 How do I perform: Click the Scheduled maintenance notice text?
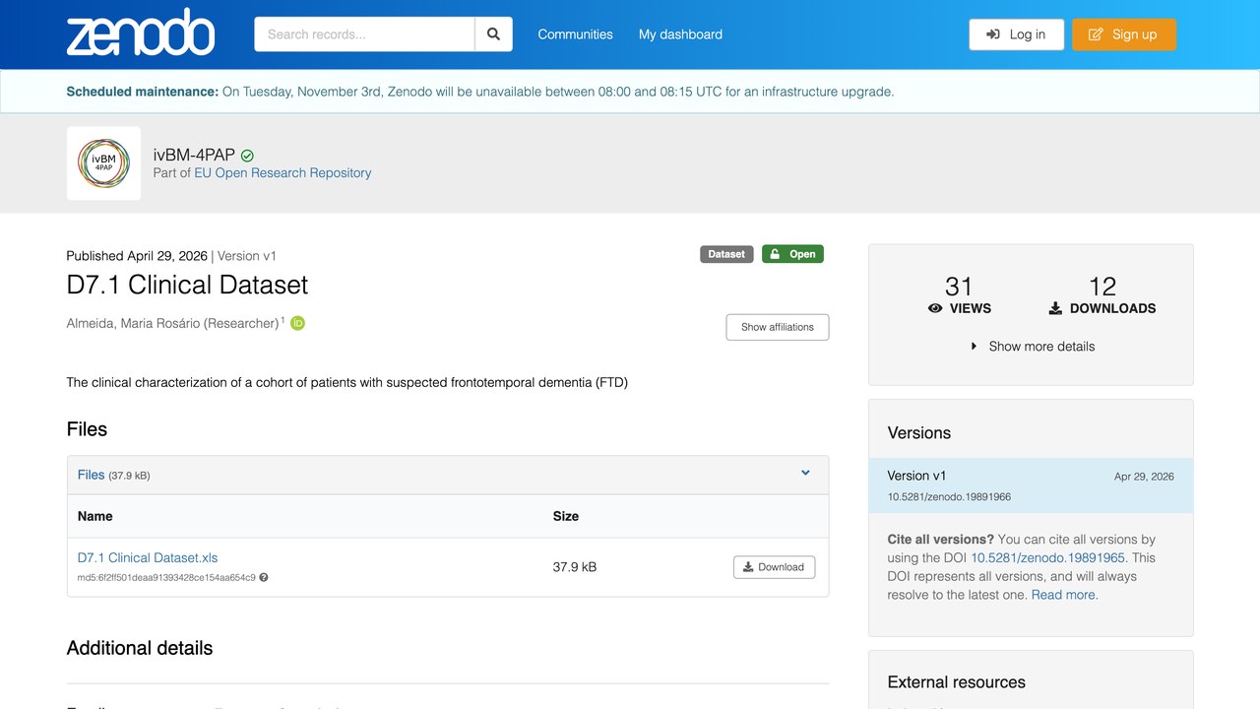pyautogui.click(x=480, y=92)
